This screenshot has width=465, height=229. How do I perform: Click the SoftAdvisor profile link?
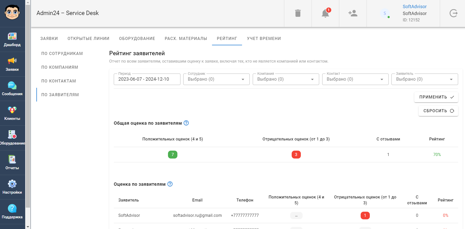click(x=415, y=7)
